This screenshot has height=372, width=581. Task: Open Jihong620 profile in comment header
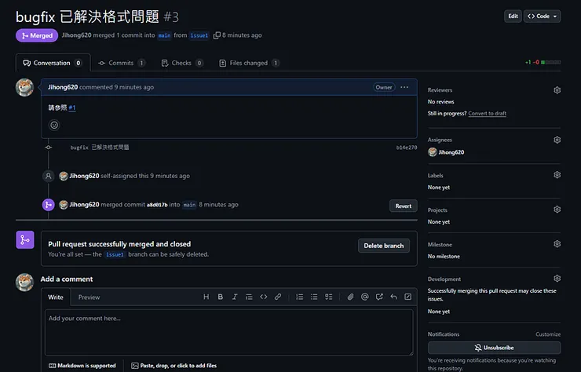click(63, 87)
